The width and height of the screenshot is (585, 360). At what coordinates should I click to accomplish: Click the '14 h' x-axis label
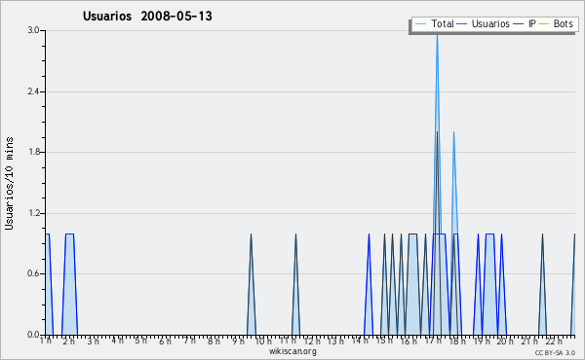[x=360, y=341]
